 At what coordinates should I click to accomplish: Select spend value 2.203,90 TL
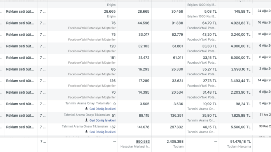[241, 92]
